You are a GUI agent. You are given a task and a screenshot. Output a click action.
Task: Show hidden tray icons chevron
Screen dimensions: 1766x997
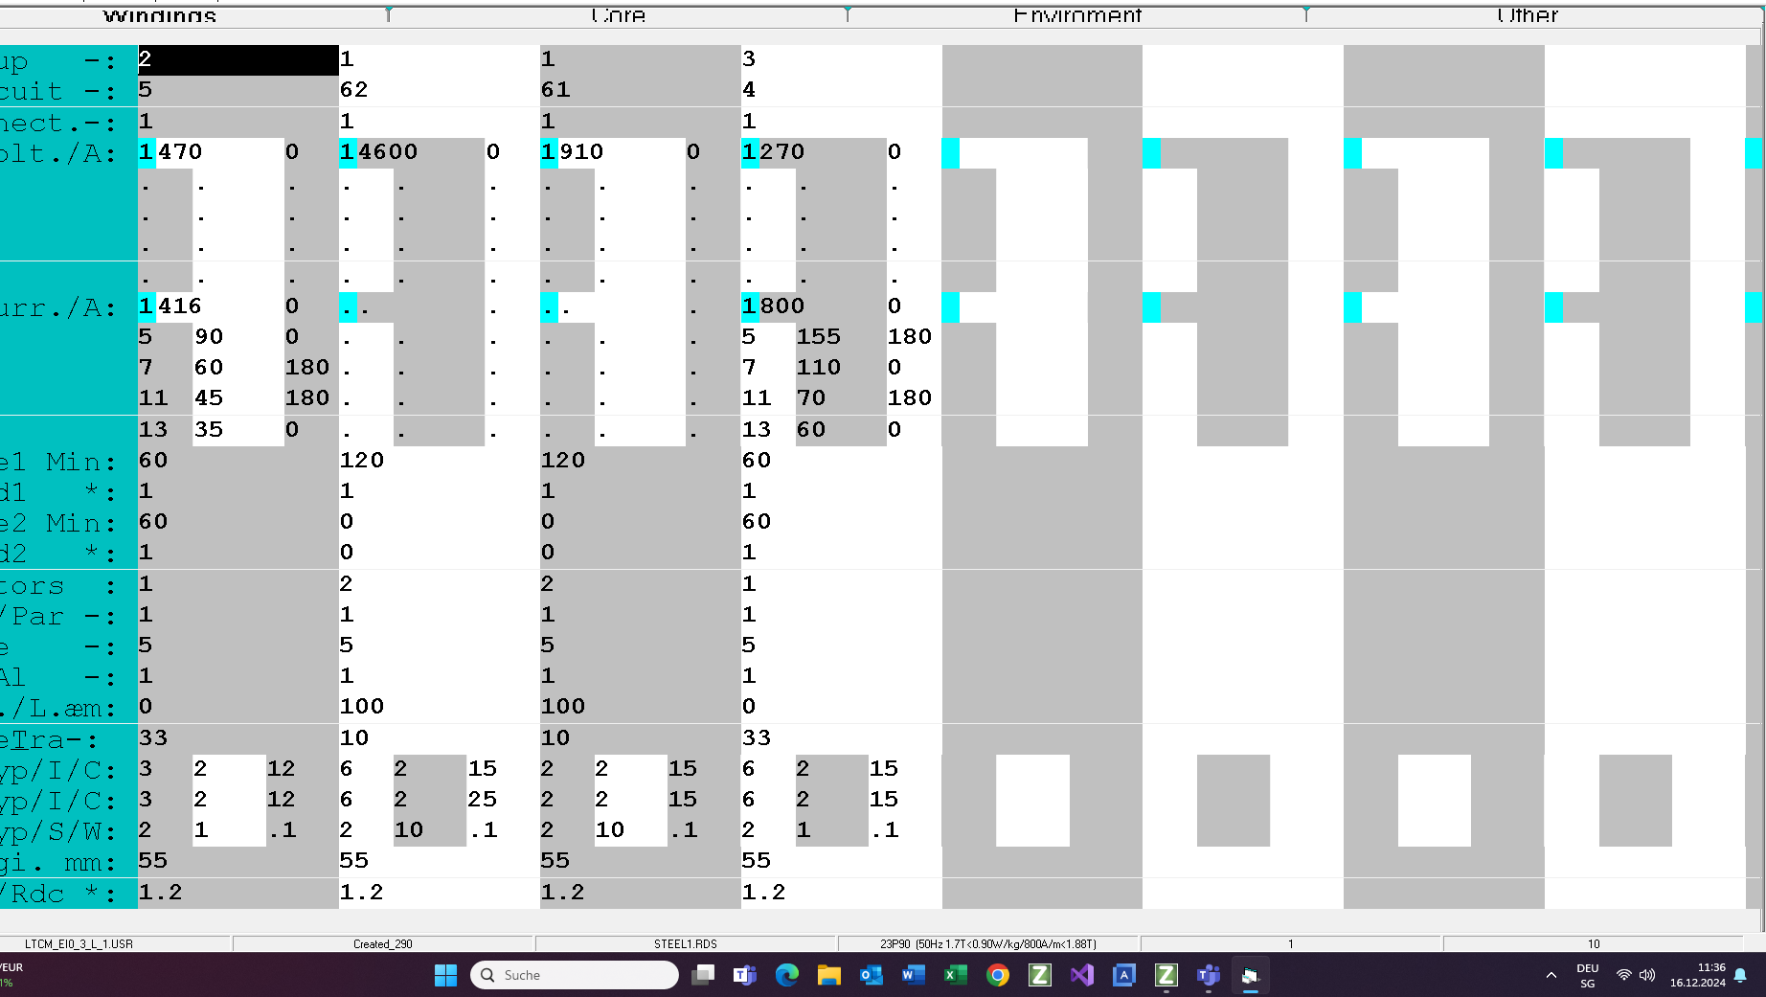coord(1551,975)
